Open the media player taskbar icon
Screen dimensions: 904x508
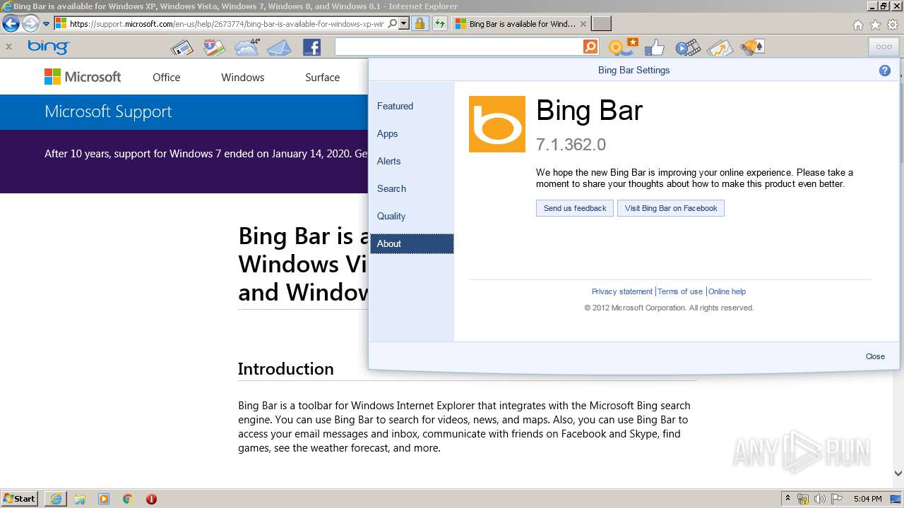pos(104,499)
